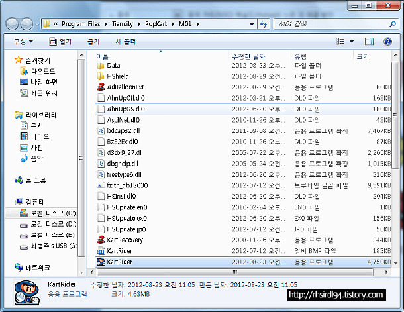The image size is (404, 312).
Task: Click the file list vertical scrollbar thumb
Action: click(395, 115)
